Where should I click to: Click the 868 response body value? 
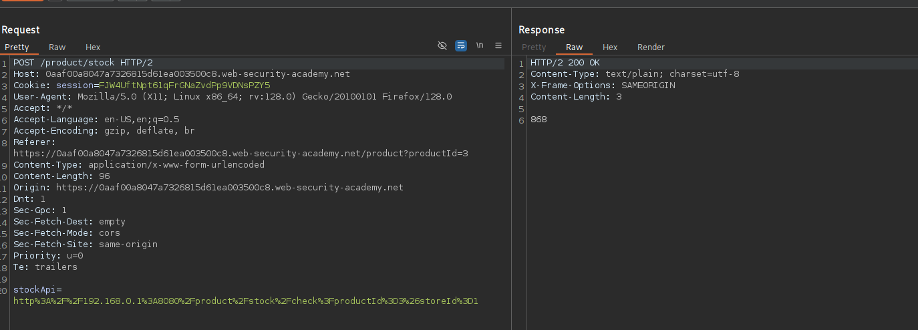coord(539,120)
